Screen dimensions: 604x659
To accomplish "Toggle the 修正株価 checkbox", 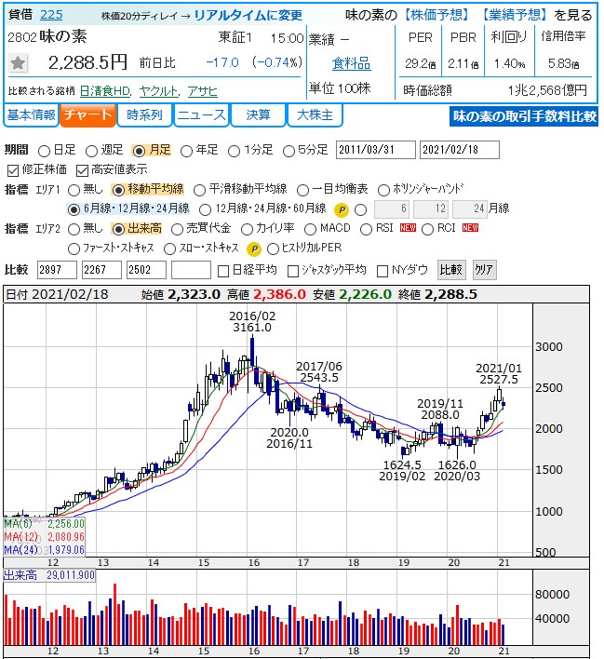I will pos(13,170).
